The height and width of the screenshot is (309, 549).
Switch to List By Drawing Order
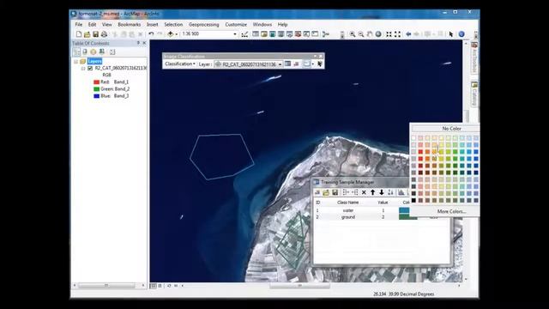point(76,51)
